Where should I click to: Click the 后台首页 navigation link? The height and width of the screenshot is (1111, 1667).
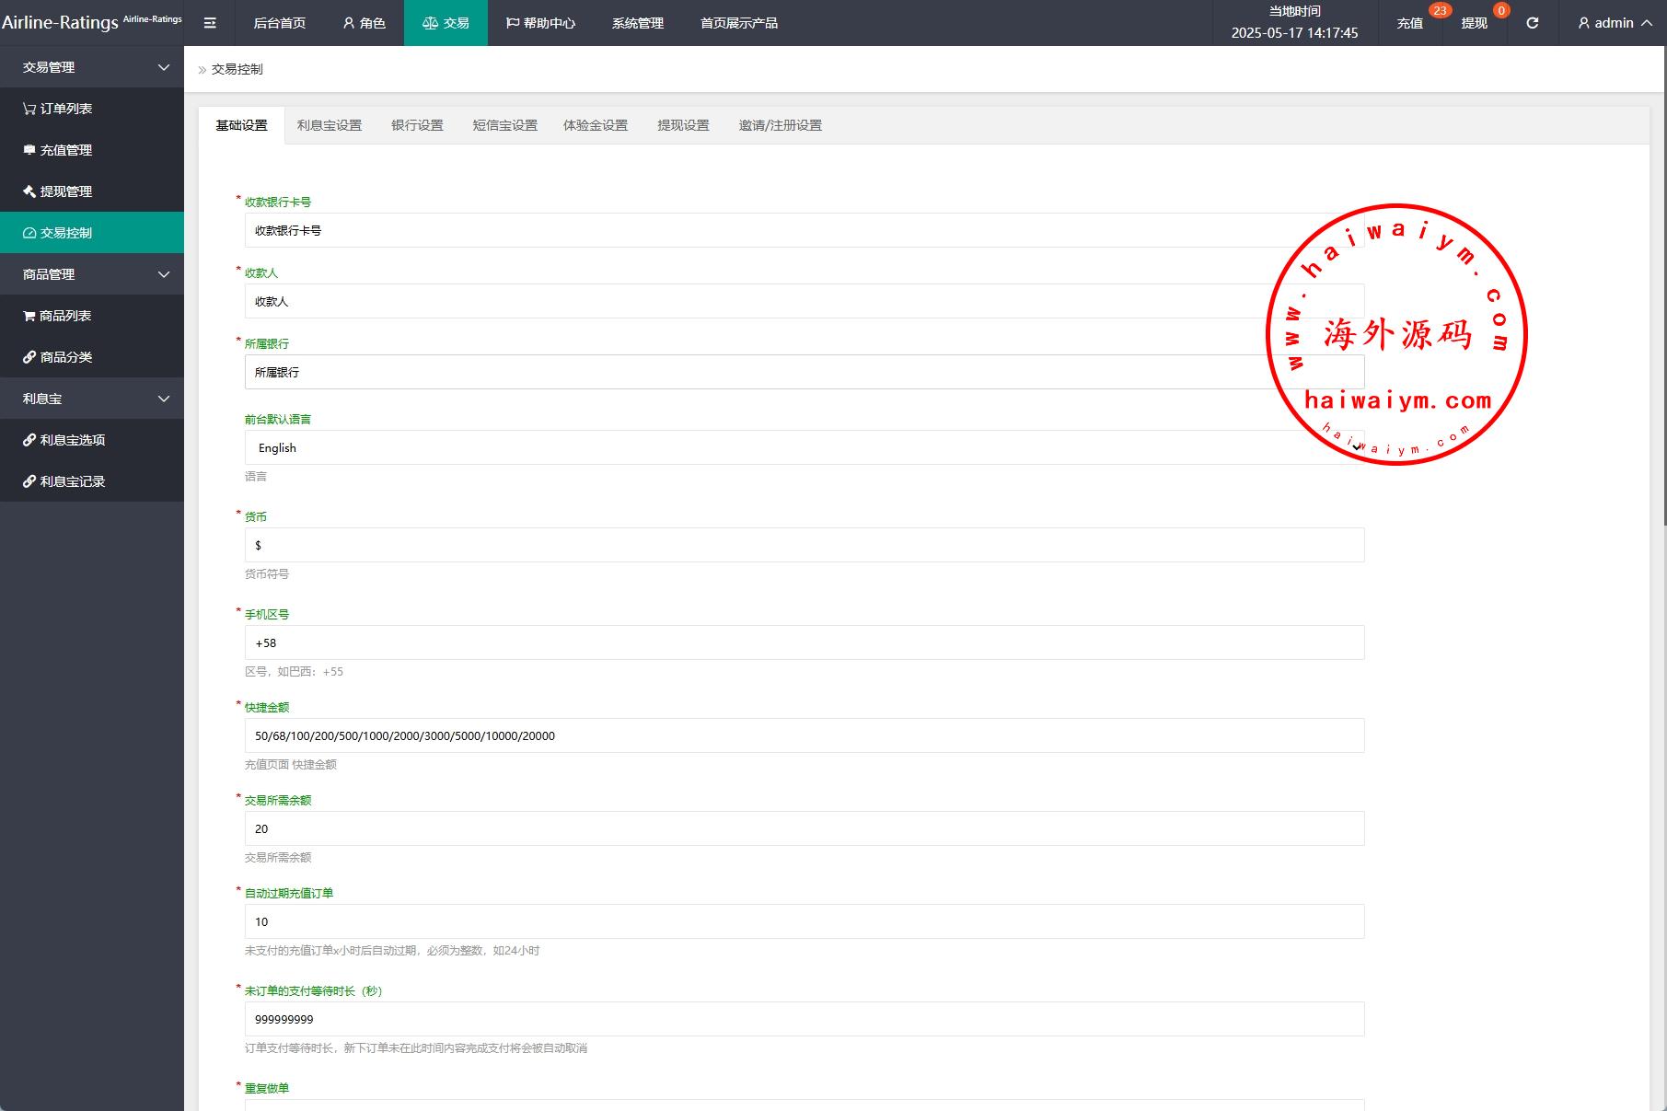point(280,23)
